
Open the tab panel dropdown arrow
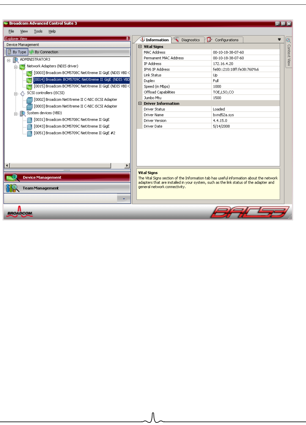(279, 39)
